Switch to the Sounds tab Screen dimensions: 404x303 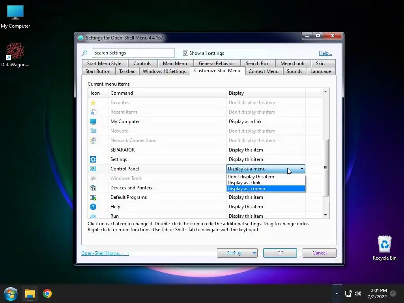pos(294,71)
